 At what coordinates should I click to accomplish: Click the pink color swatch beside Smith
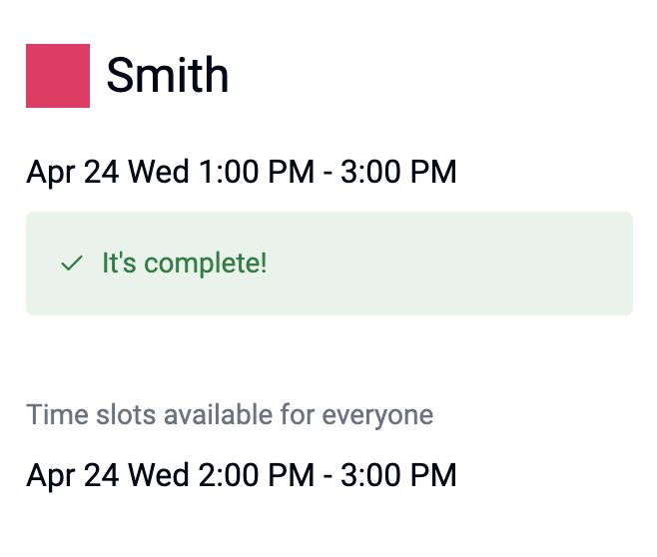58,76
